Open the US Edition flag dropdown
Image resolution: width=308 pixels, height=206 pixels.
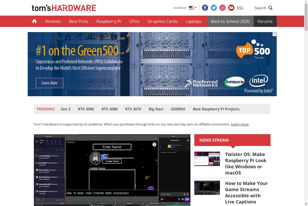pyautogui.click(x=193, y=8)
